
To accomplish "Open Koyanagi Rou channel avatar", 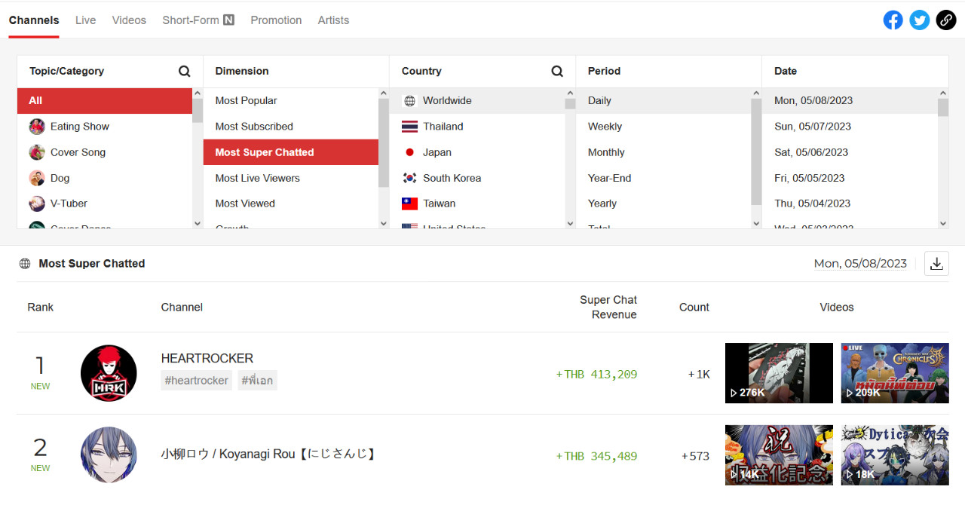I will (109, 455).
